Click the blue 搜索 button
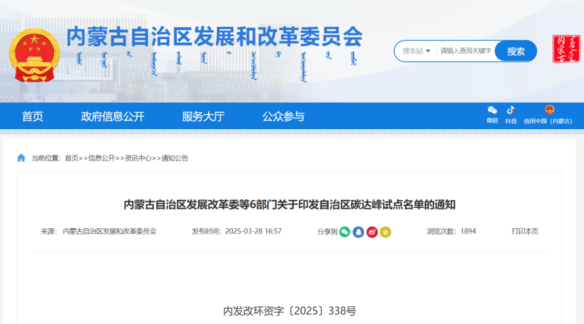The height and width of the screenshot is (324, 584). (x=516, y=51)
